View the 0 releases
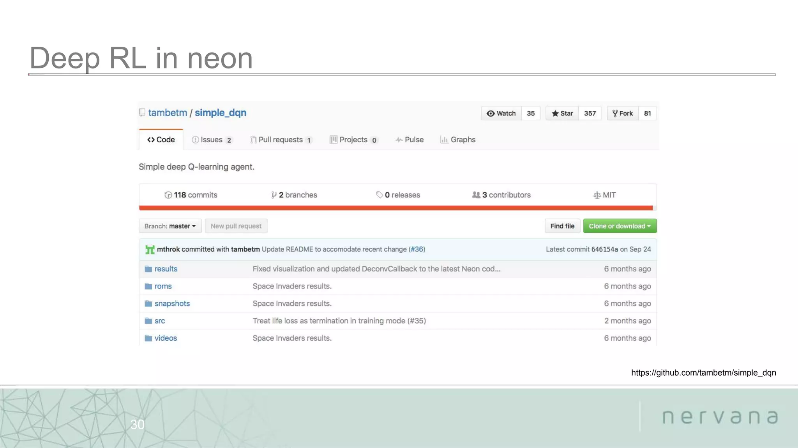The width and height of the screenshot is (798, 448). click(x=398, y=195)
